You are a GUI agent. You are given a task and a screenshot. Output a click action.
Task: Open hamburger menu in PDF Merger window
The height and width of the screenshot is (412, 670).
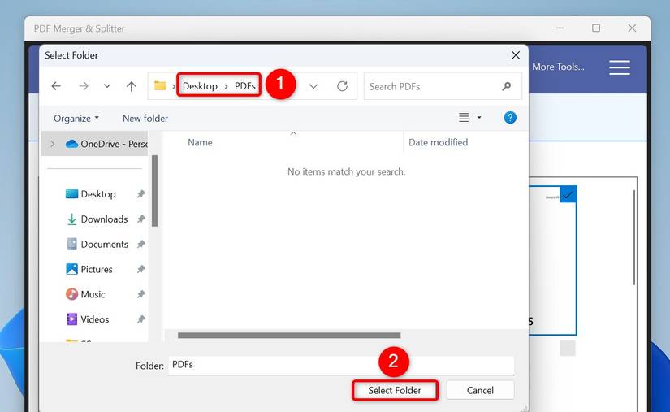click(620, 67)
